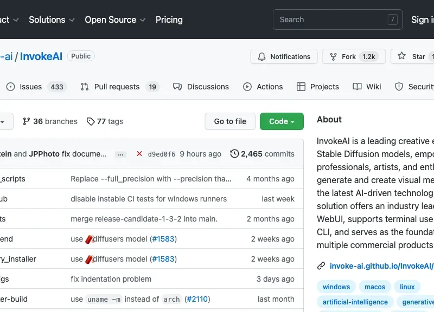Click the failed check red X icon
434x312 pixels.
click(139, 154)
